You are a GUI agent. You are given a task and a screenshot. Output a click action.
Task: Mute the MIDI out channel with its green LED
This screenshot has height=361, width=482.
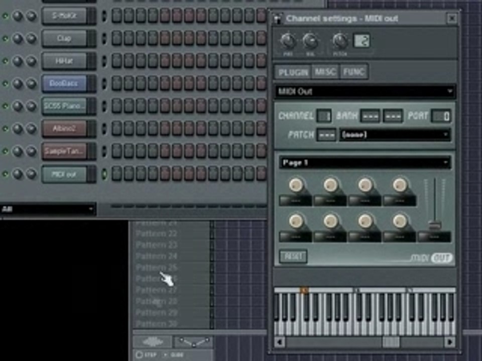(5, 174)
